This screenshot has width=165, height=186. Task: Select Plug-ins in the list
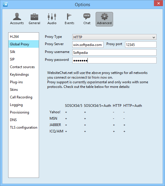pos(24,82)
